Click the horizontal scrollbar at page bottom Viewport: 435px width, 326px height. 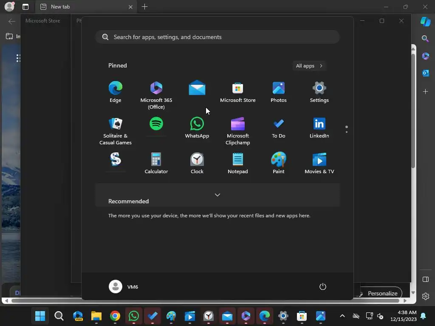[205, 301]
